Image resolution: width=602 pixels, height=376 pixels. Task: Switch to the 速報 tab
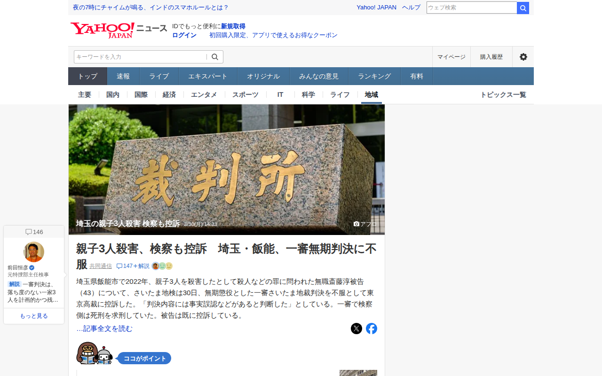coord(123,76)
